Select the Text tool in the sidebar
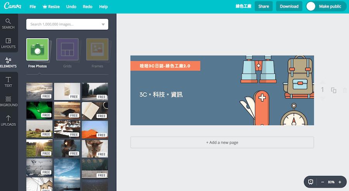This screenshot has height=191, width=349. 8,82
